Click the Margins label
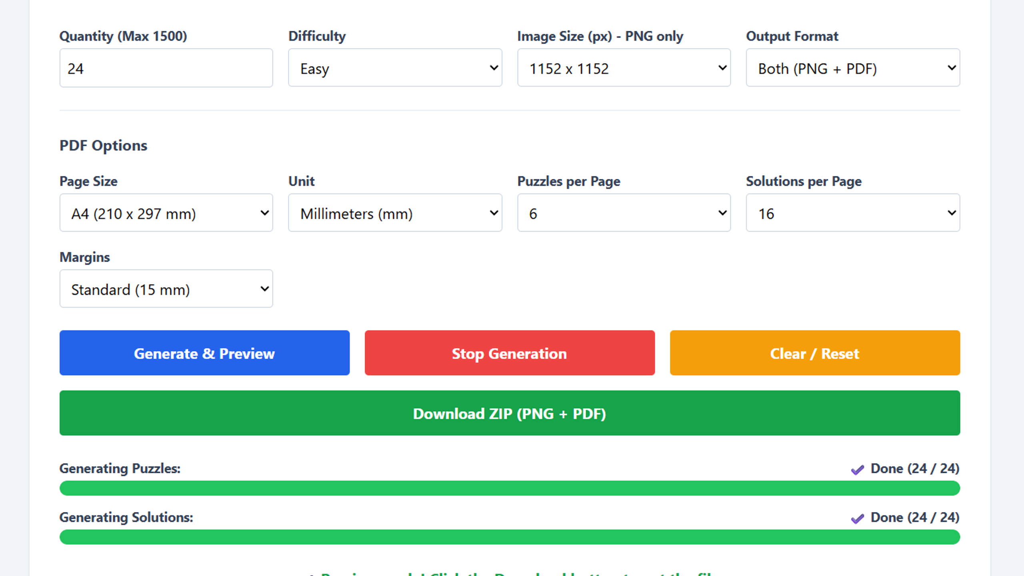The width and height of the screenshot is (1024, 576). [x=85, y=258]
